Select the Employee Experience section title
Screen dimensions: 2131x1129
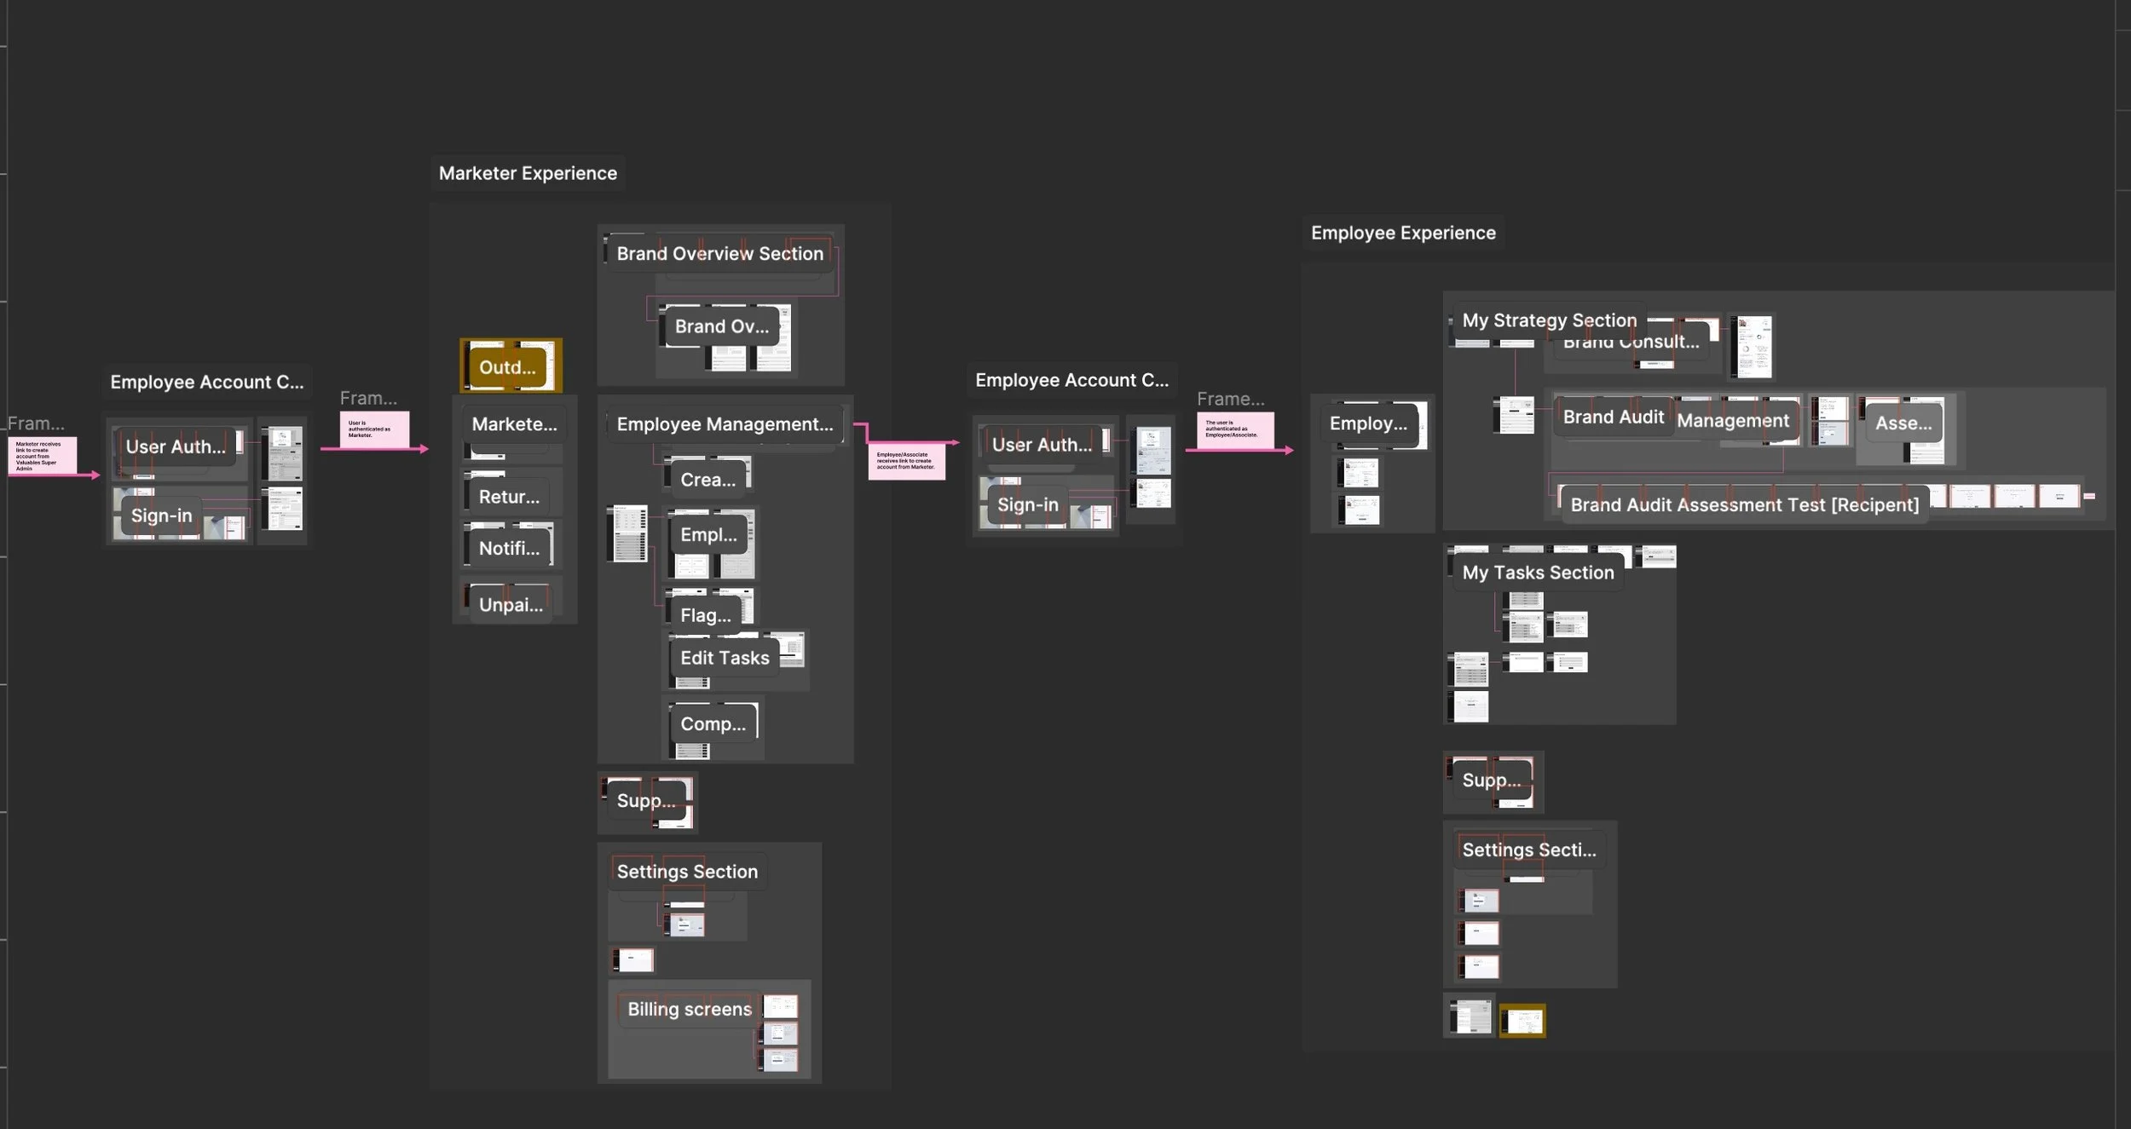click(1402, 233)
